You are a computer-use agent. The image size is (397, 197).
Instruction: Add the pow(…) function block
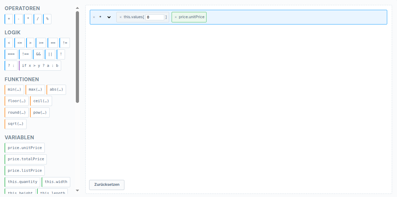point(40,113)
